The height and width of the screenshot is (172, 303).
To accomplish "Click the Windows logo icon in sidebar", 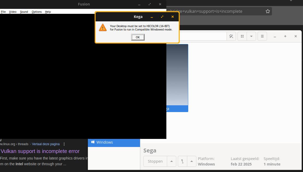I will pyautogui.click(x=93, y=142).
